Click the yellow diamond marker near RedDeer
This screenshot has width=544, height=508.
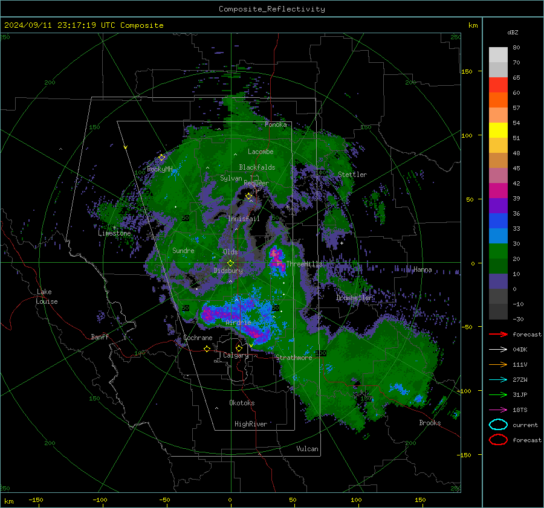point(249,196)
